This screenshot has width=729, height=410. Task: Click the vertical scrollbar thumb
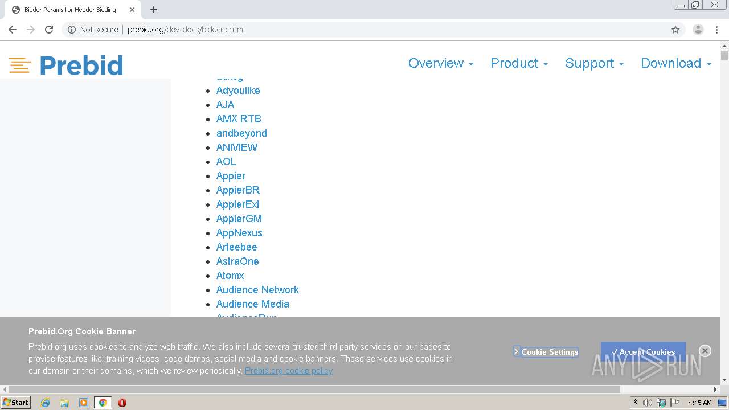click(724, 56)
